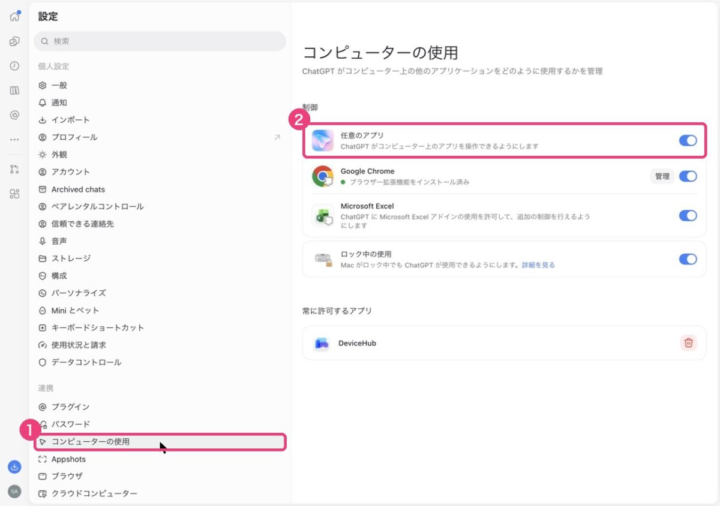Click the branch pull-request icon in left rail
This screenshot has width=720, height=506.
[x=14, y=169]
